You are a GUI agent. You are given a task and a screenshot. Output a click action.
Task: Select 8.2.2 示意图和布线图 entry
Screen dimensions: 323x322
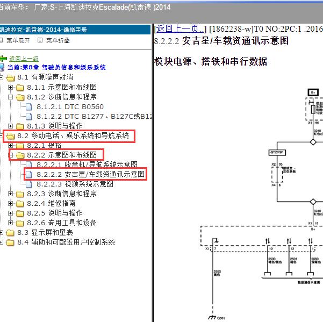pyautogui.click(x=62, y=155)
